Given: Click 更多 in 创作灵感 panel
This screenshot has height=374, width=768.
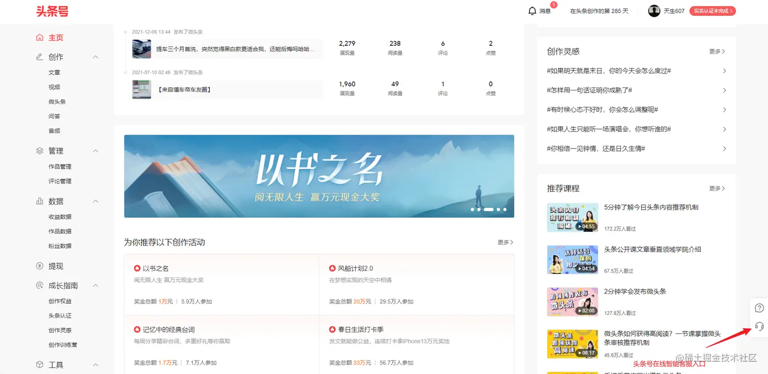Looking at the screenshot, I should 717,51.
